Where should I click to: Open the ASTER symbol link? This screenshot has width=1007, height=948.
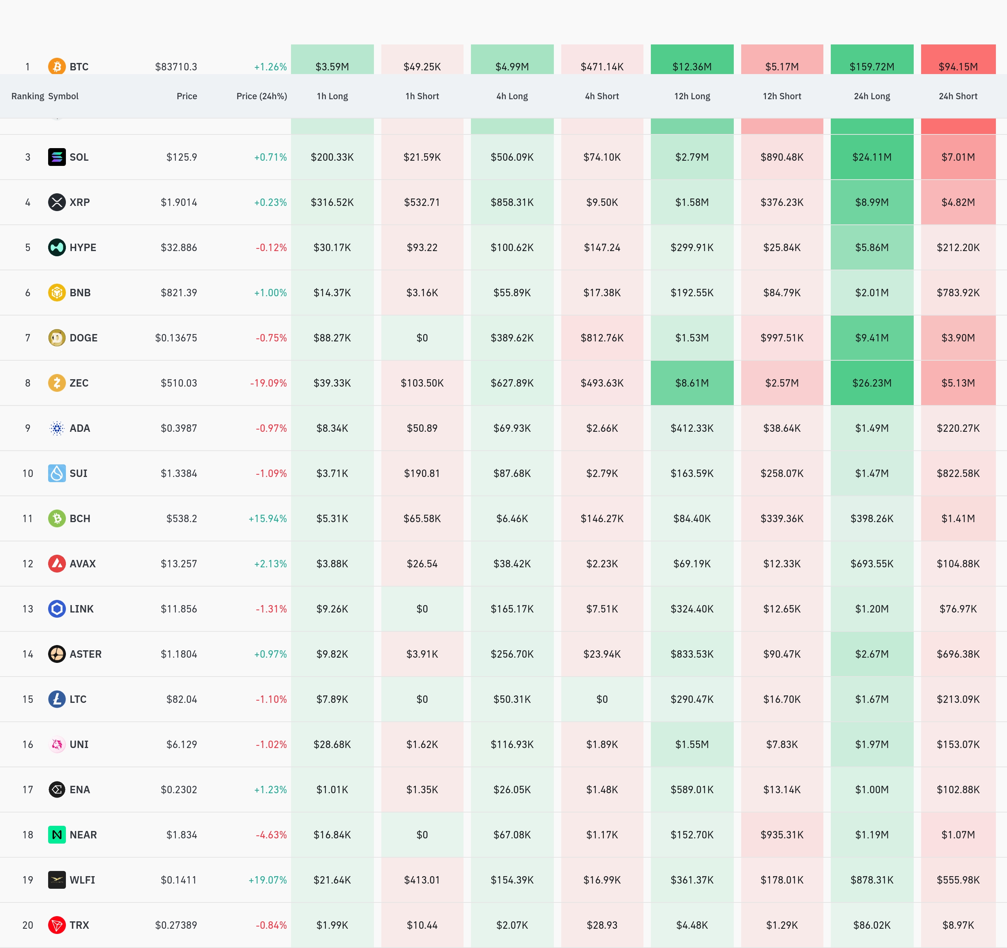[86, 654]
